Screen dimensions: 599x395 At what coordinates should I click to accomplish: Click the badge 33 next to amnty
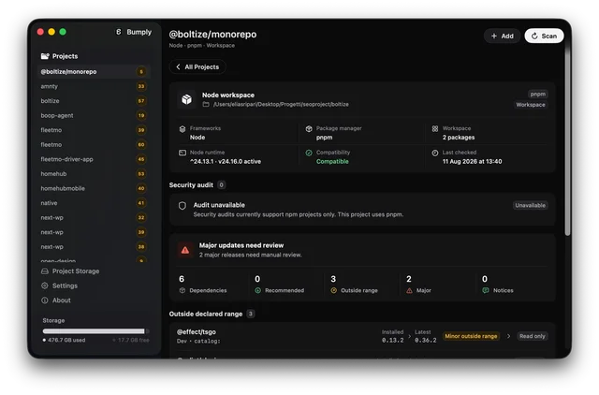pos(141,86)
